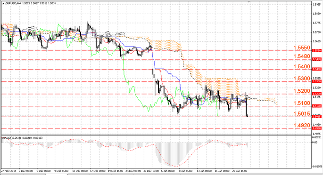
Task: Click the large orange 1.5100 level label
Action: point(302,103)
